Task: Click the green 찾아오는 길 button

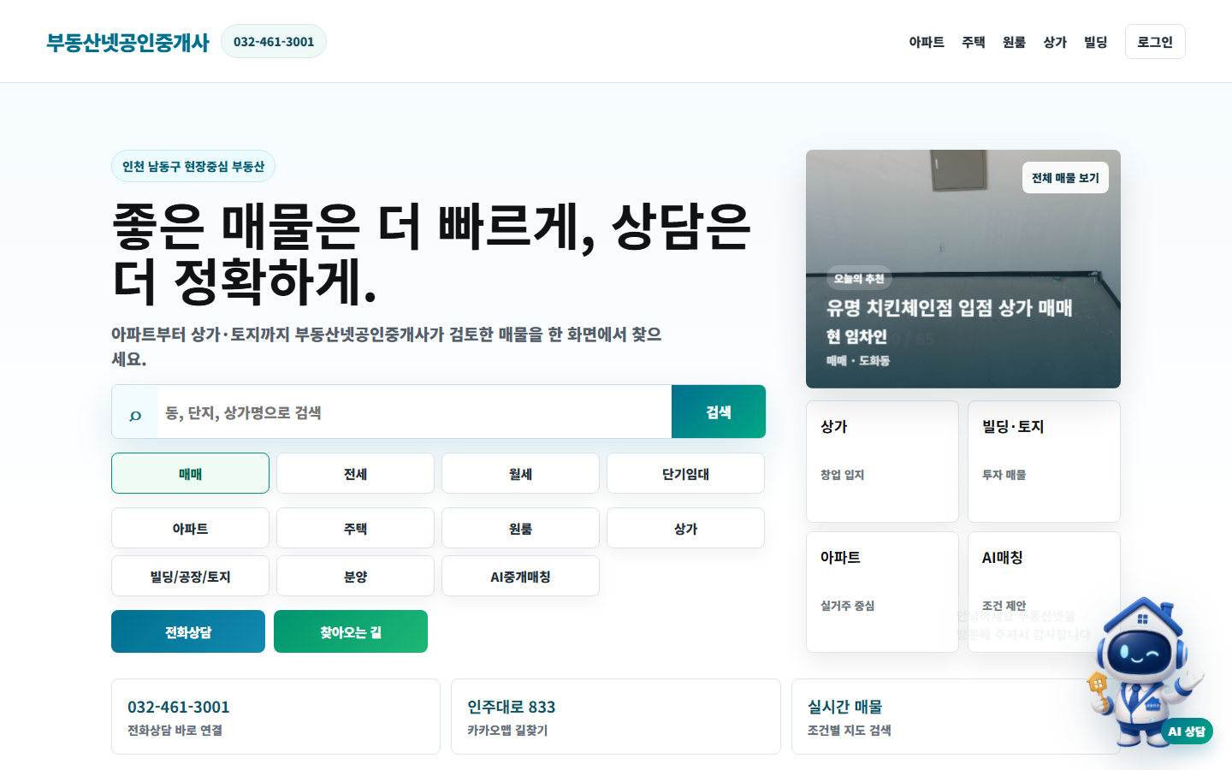Action: point(351,631)
